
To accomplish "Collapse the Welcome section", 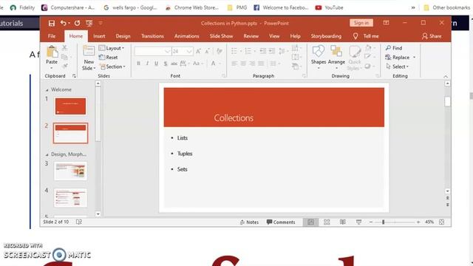I will tap(47, 90).
